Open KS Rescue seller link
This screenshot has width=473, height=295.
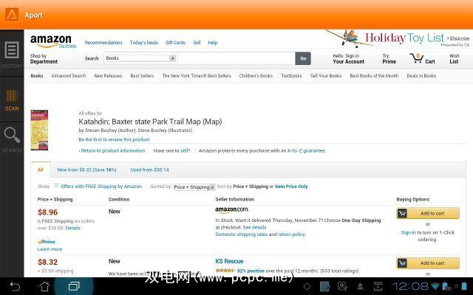[229, 261]
